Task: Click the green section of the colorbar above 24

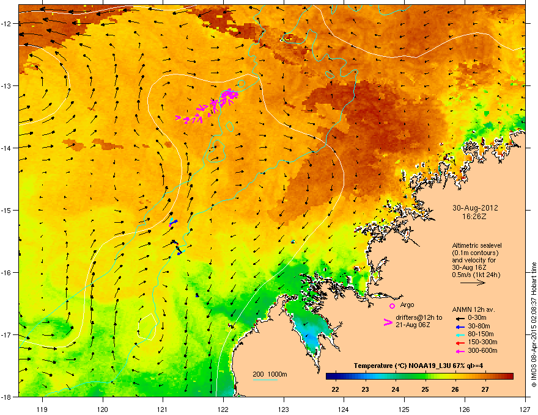Action: coord(396,376)
